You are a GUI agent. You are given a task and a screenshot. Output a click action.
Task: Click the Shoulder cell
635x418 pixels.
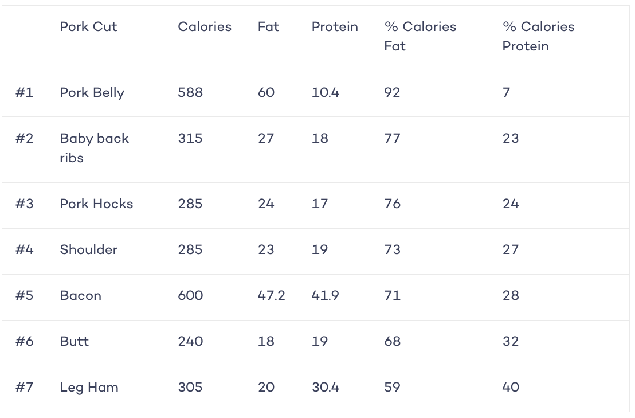point(89,249)
